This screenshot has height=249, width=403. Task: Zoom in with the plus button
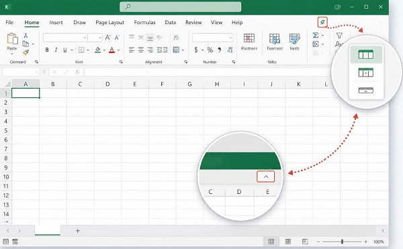[366, 242]
